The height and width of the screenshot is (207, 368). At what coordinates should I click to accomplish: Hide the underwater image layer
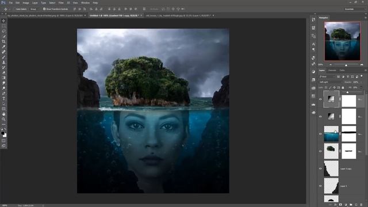tap(320, 134)
